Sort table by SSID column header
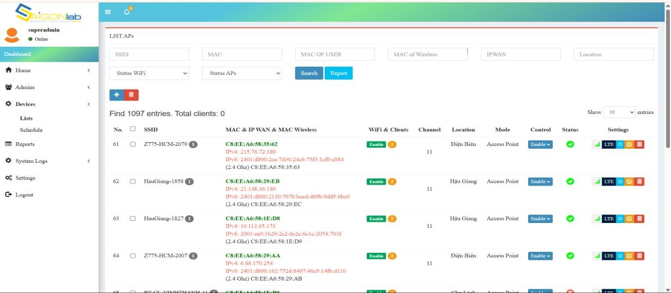The height and width of the screenshot is (293, 671). click(150, 130)
